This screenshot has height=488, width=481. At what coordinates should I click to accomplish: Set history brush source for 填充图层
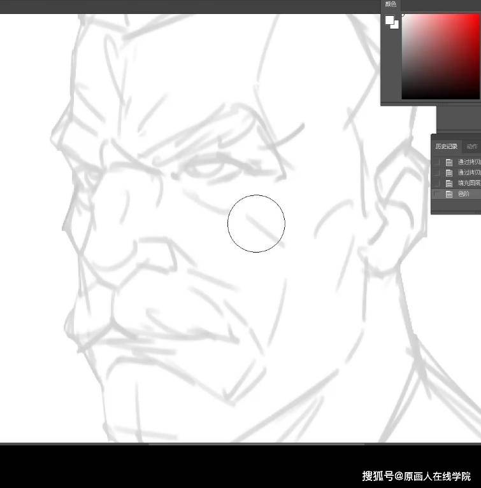pos(437,183)
